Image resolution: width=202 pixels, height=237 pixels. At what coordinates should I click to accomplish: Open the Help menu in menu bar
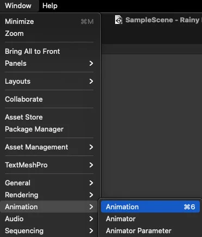point(50,6)
